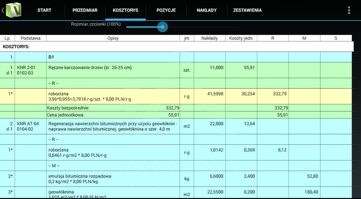
Task: Switch to the PRZEDMIAR tab
Action: 85,10
